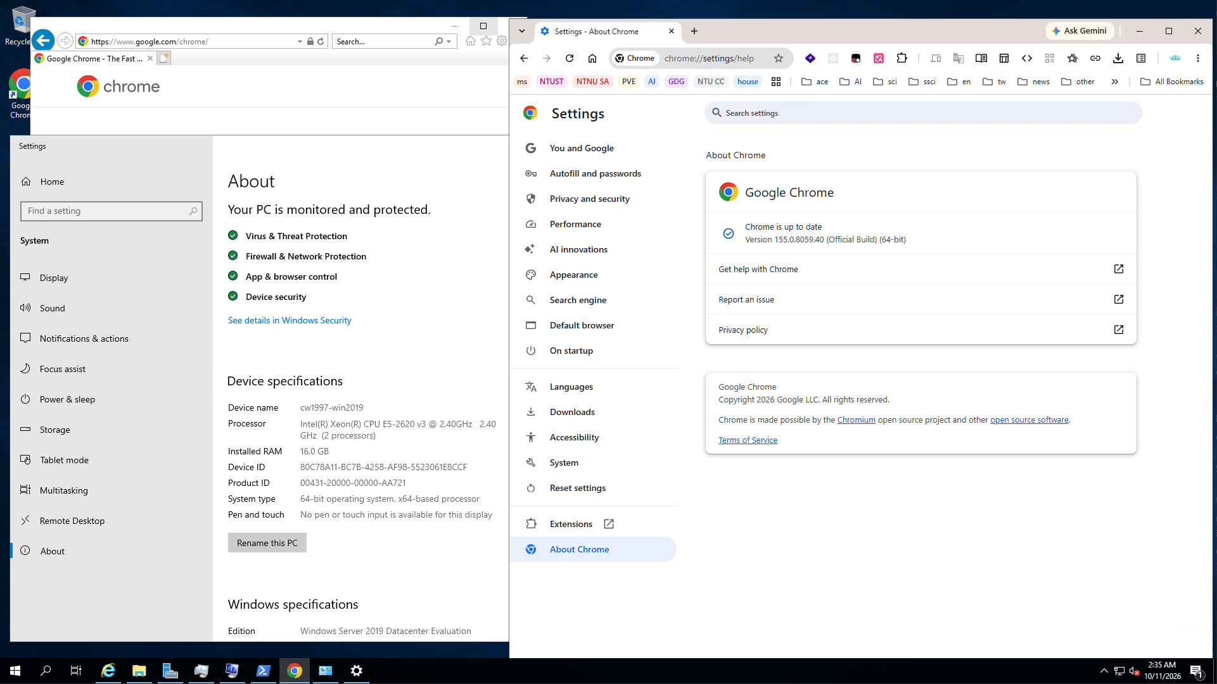Reload the chrome://settings/help page
Viewport: 1217px width, 684px height.
(x=570, y=58)
